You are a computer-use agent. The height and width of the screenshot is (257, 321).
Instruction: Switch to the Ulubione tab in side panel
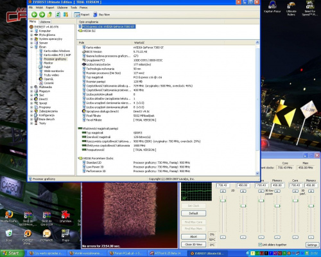(x=45, y=22)
